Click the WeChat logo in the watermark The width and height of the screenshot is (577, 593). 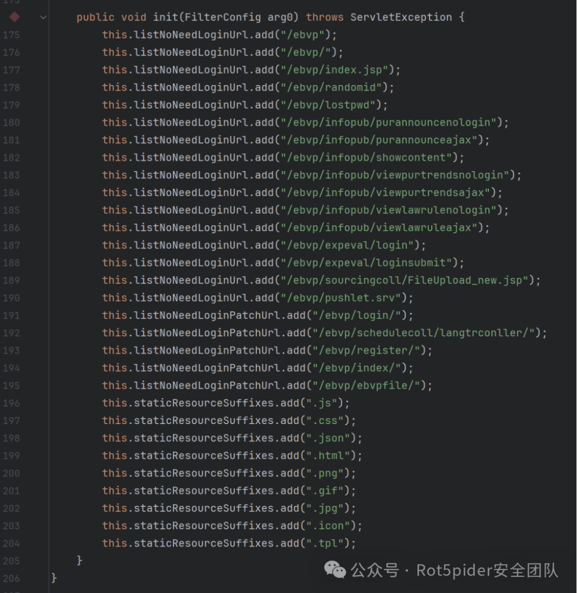335,571
